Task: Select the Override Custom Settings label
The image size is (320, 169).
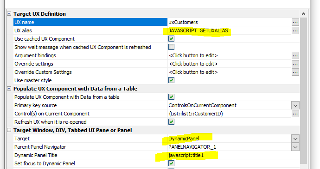Action: pyautogui.click(x=43, y=72)
